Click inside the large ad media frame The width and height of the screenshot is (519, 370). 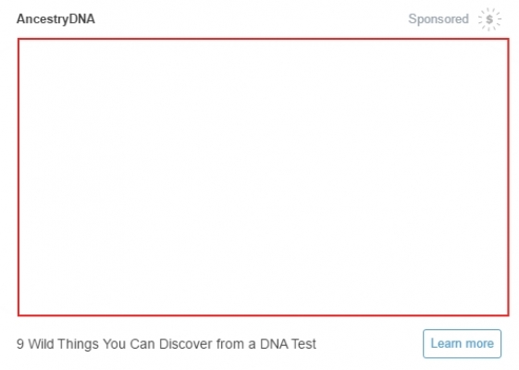[263, 177]
